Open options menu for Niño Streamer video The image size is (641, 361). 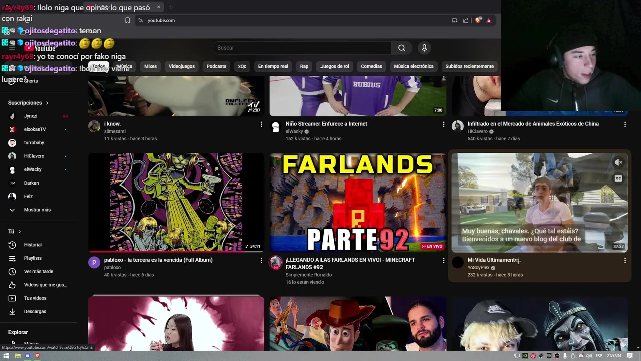pos(443,124)
